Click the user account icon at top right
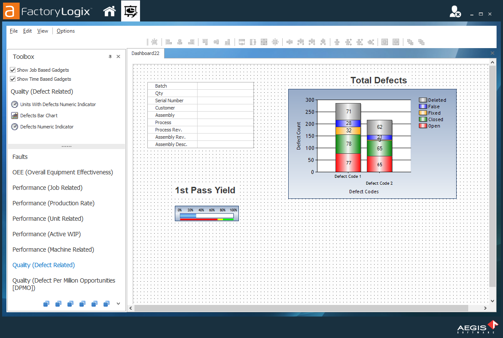The height and width of the screenshot is (338, 503). 454,11
